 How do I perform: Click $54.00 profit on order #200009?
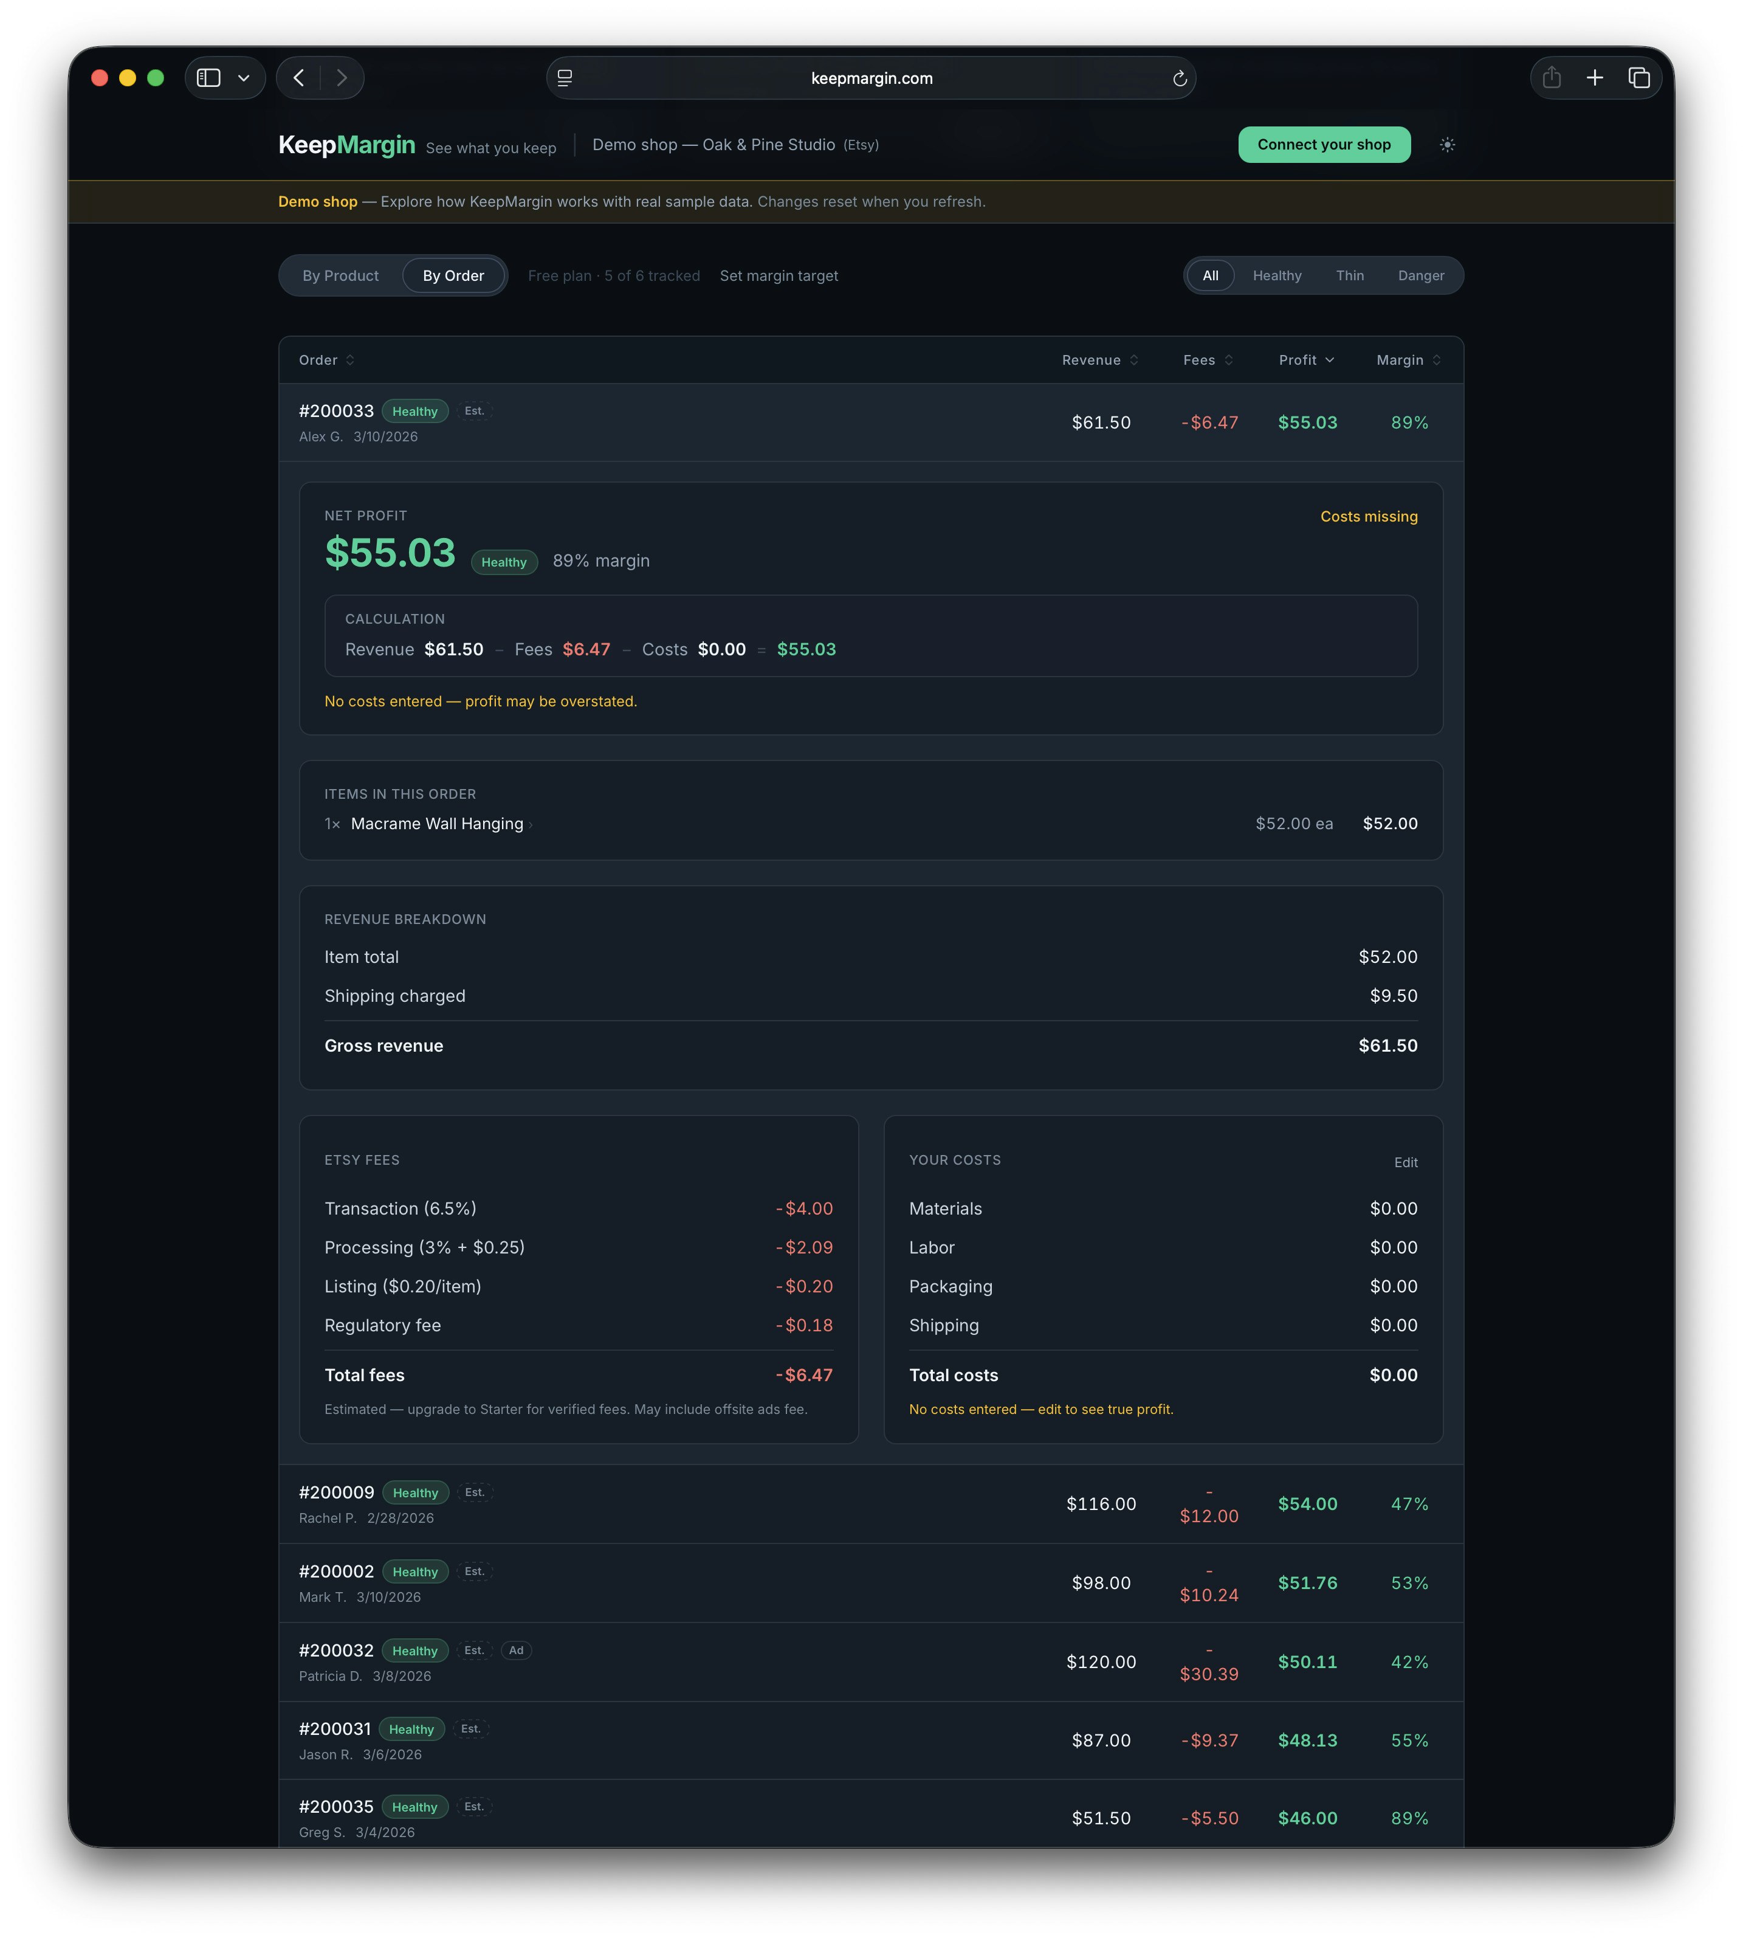[1307, 1504]
